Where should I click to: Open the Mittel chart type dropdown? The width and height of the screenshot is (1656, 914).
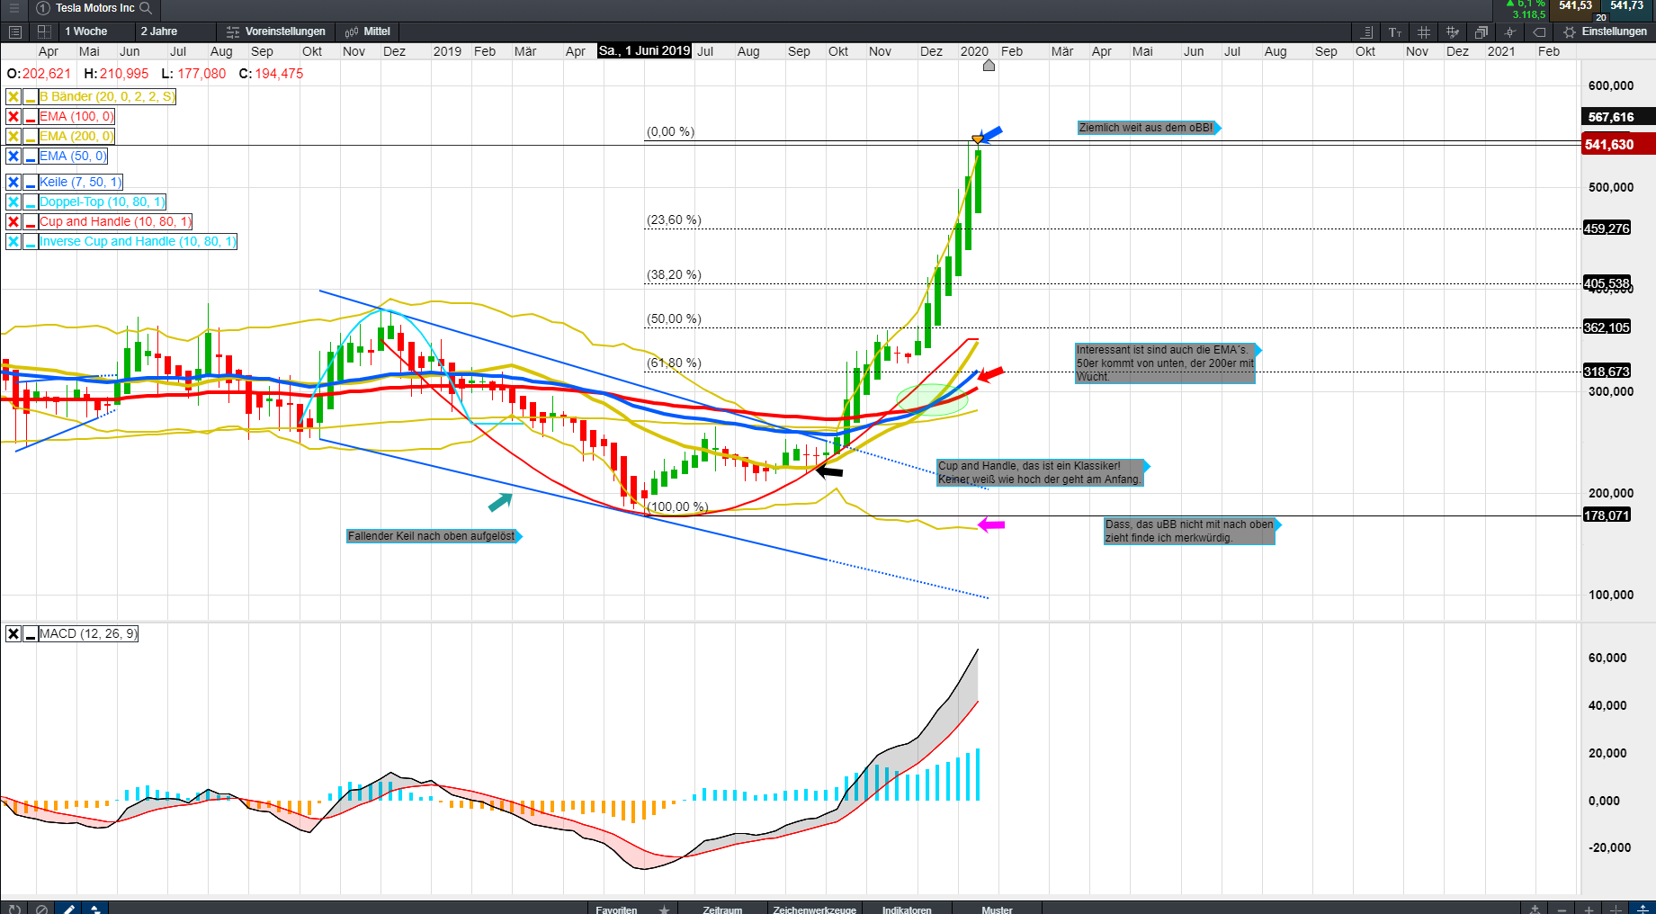click(369, 31)
